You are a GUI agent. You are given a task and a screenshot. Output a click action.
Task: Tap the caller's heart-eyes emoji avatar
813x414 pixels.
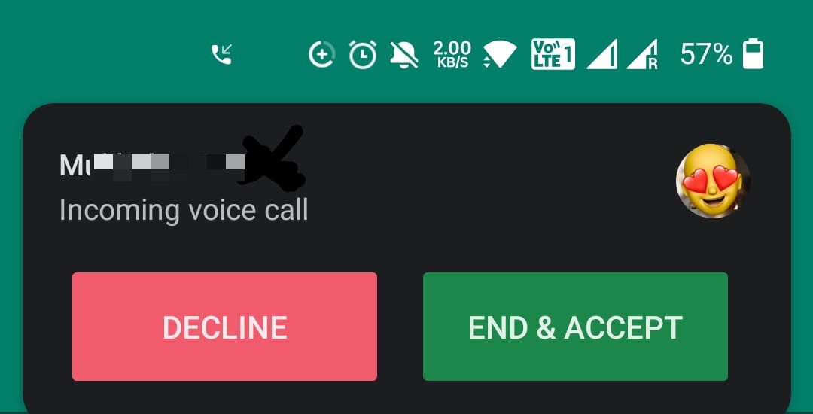pos(713,181)
